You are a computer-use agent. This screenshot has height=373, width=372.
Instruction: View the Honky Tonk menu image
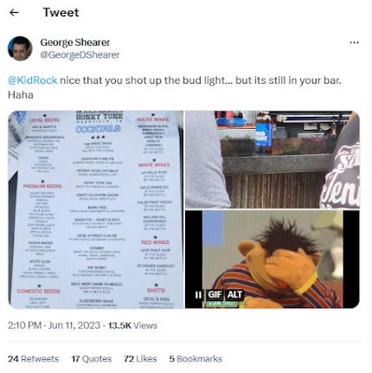pos(96,209)
